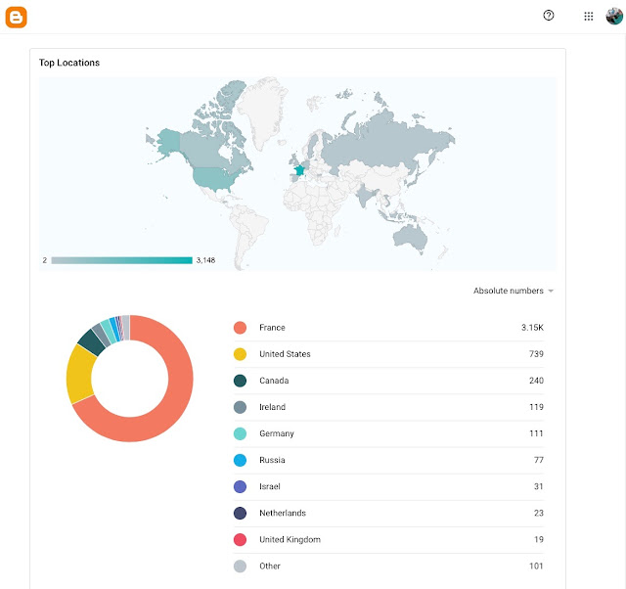Click Russia on the world map
Viewport: 626px width, 589px height.
(x=380, y=144)
